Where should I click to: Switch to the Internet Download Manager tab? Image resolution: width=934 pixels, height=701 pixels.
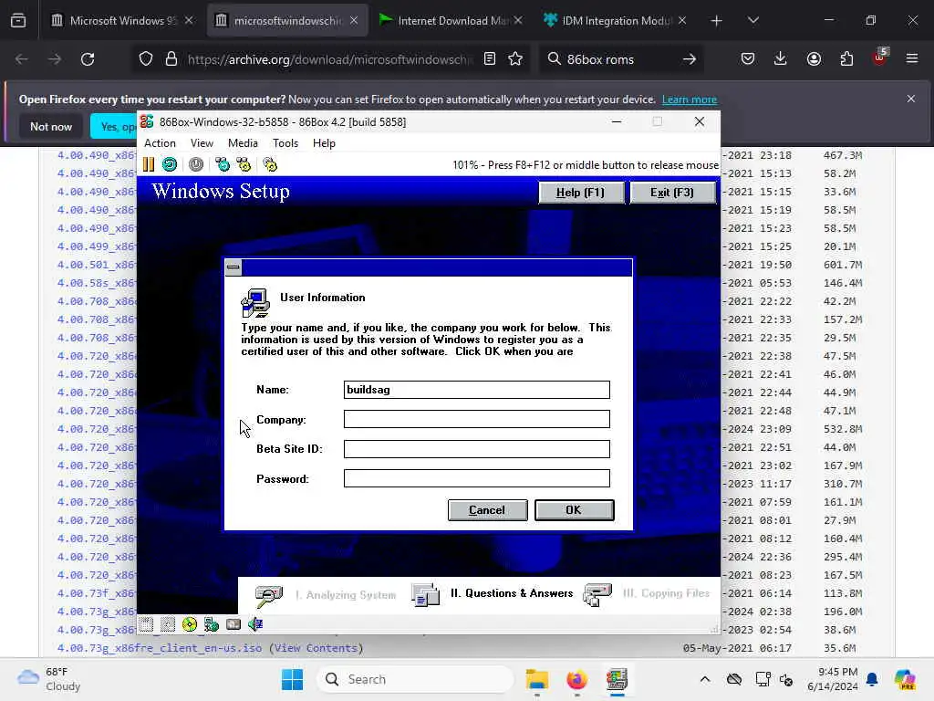pyautogui.click(x=451, y=21)
